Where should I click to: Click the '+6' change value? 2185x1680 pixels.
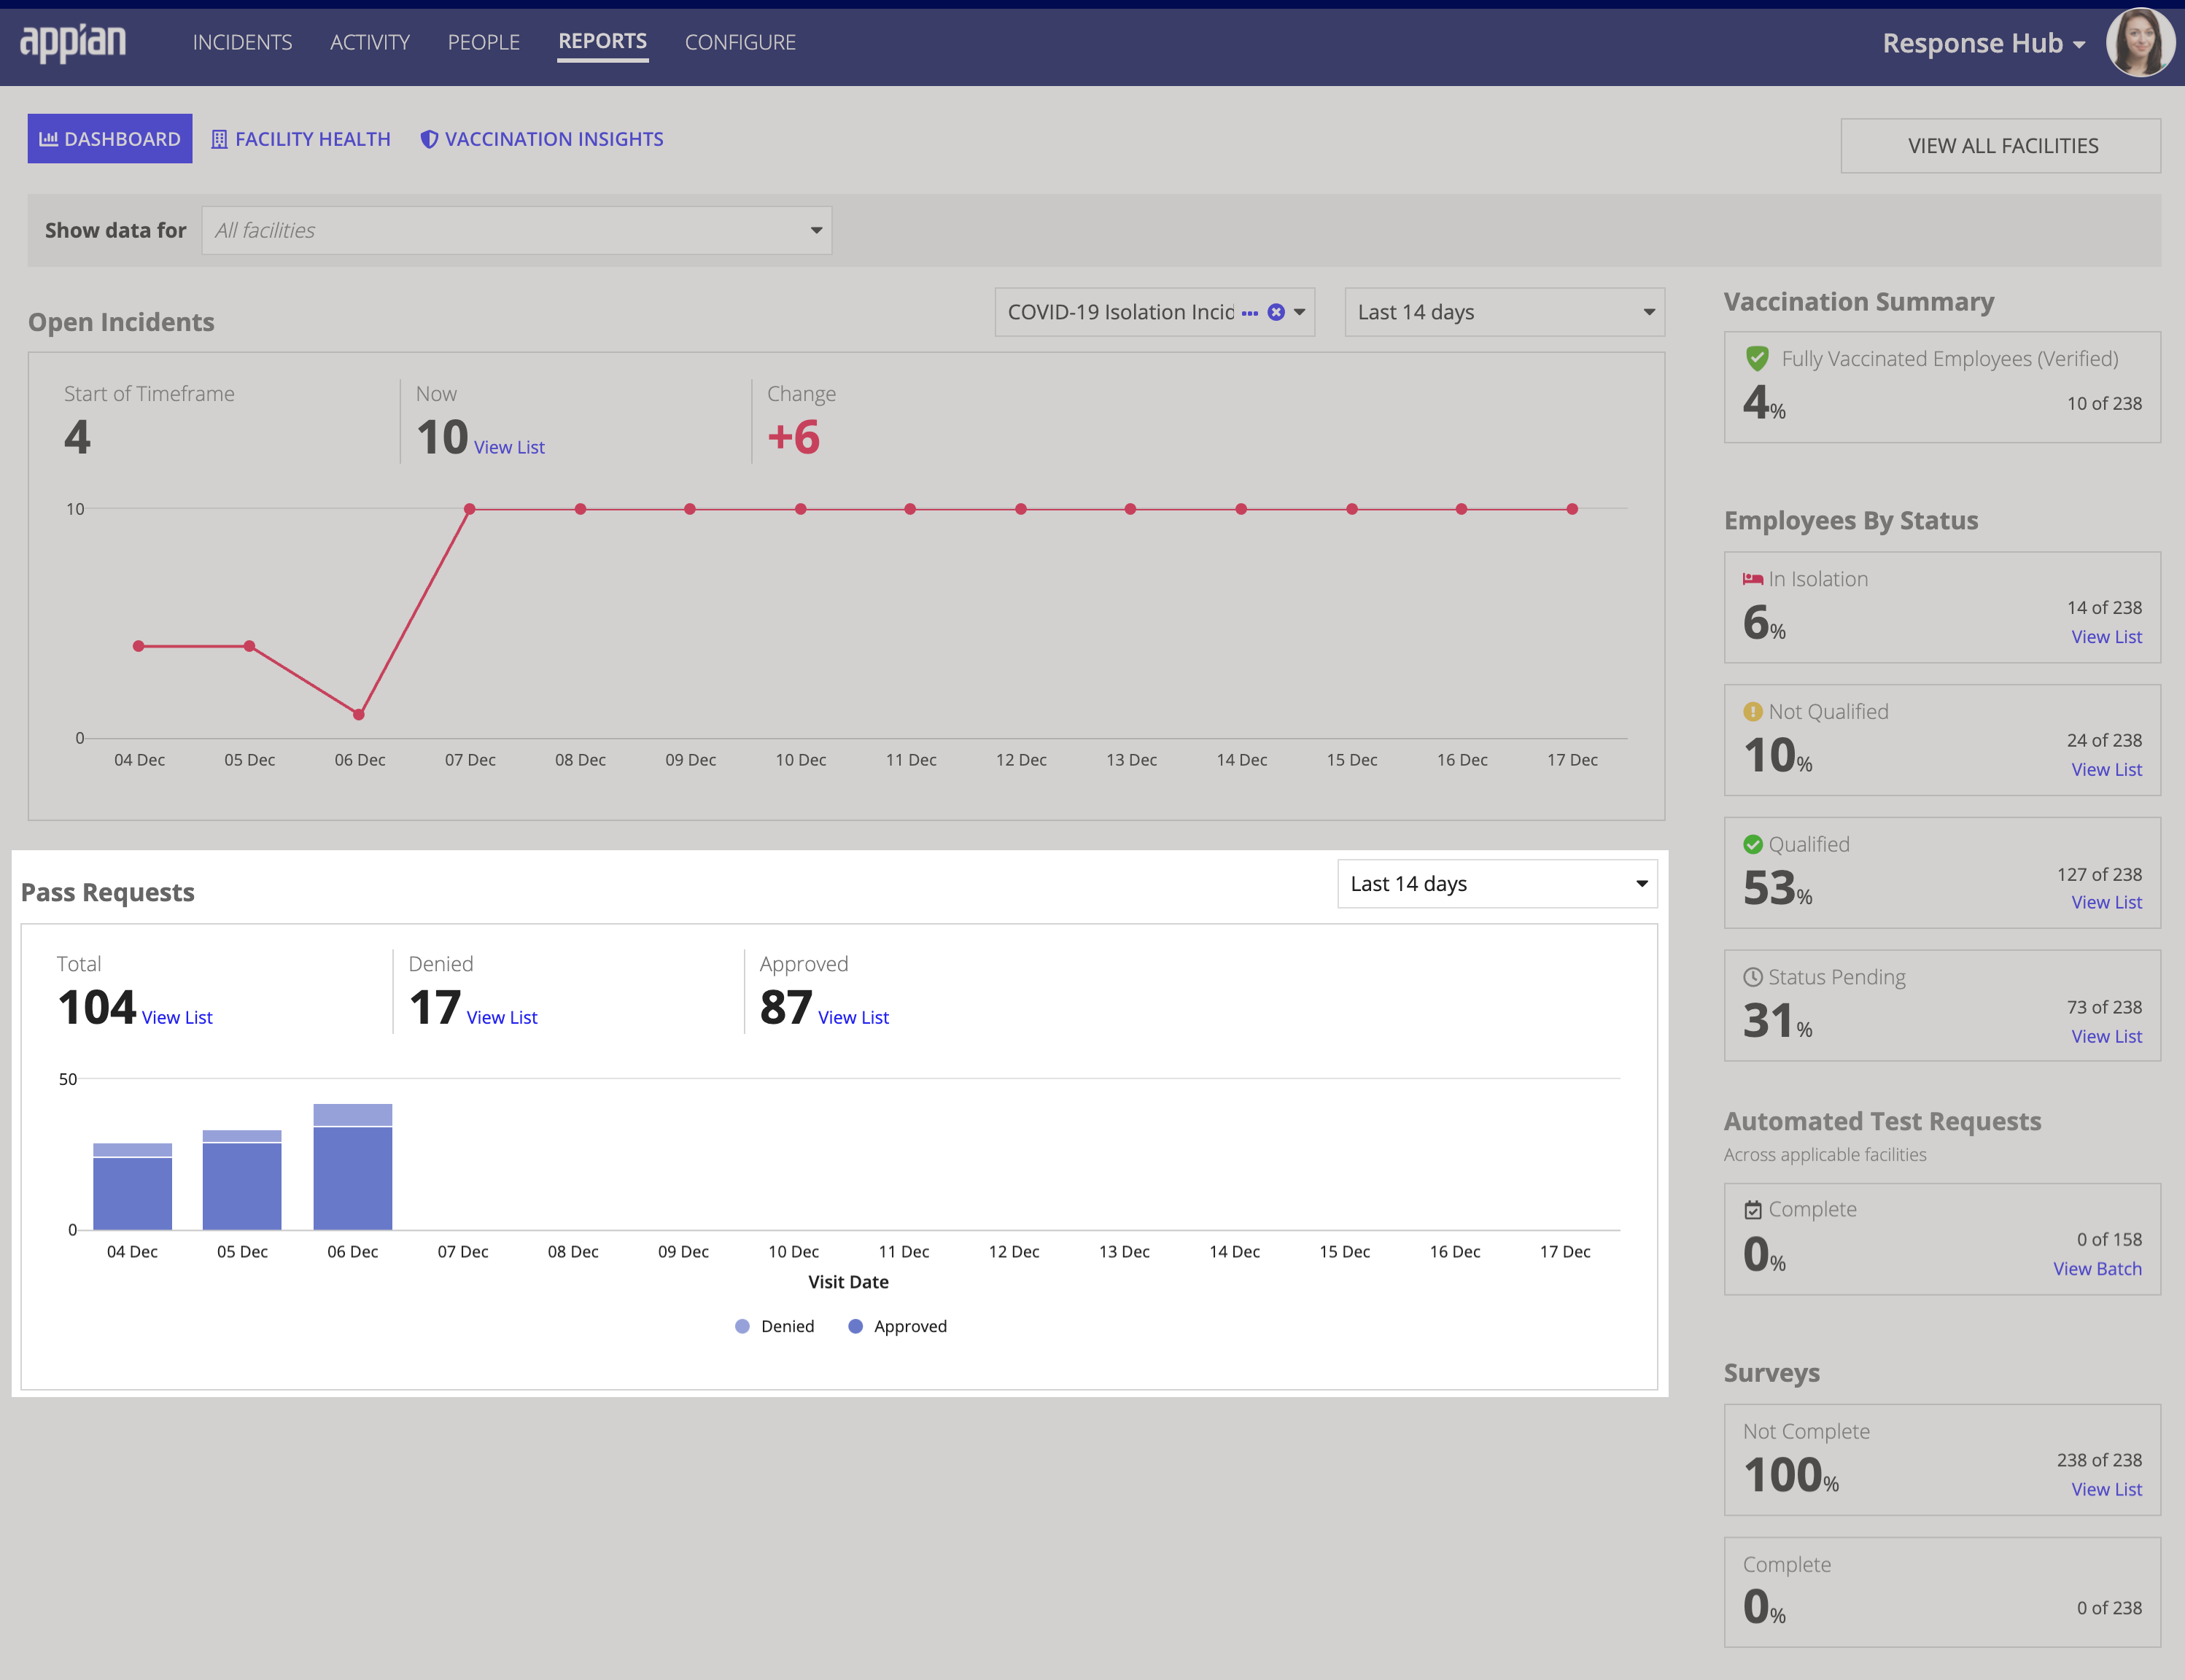(x=794, y=437)
